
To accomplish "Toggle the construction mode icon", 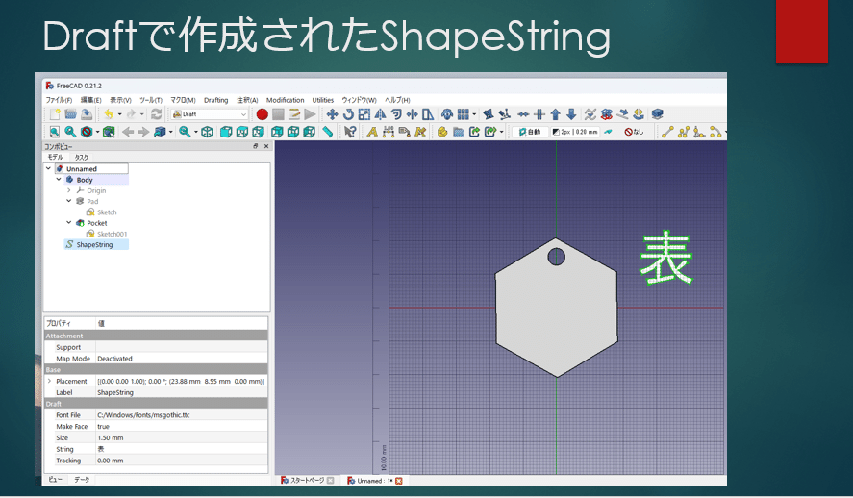I will [608, 132].
